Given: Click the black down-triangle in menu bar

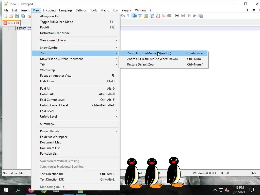Looking at the screenshot, I should click(254, 10).
